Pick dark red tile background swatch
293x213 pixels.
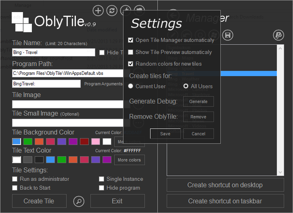[x=84, y=142]
